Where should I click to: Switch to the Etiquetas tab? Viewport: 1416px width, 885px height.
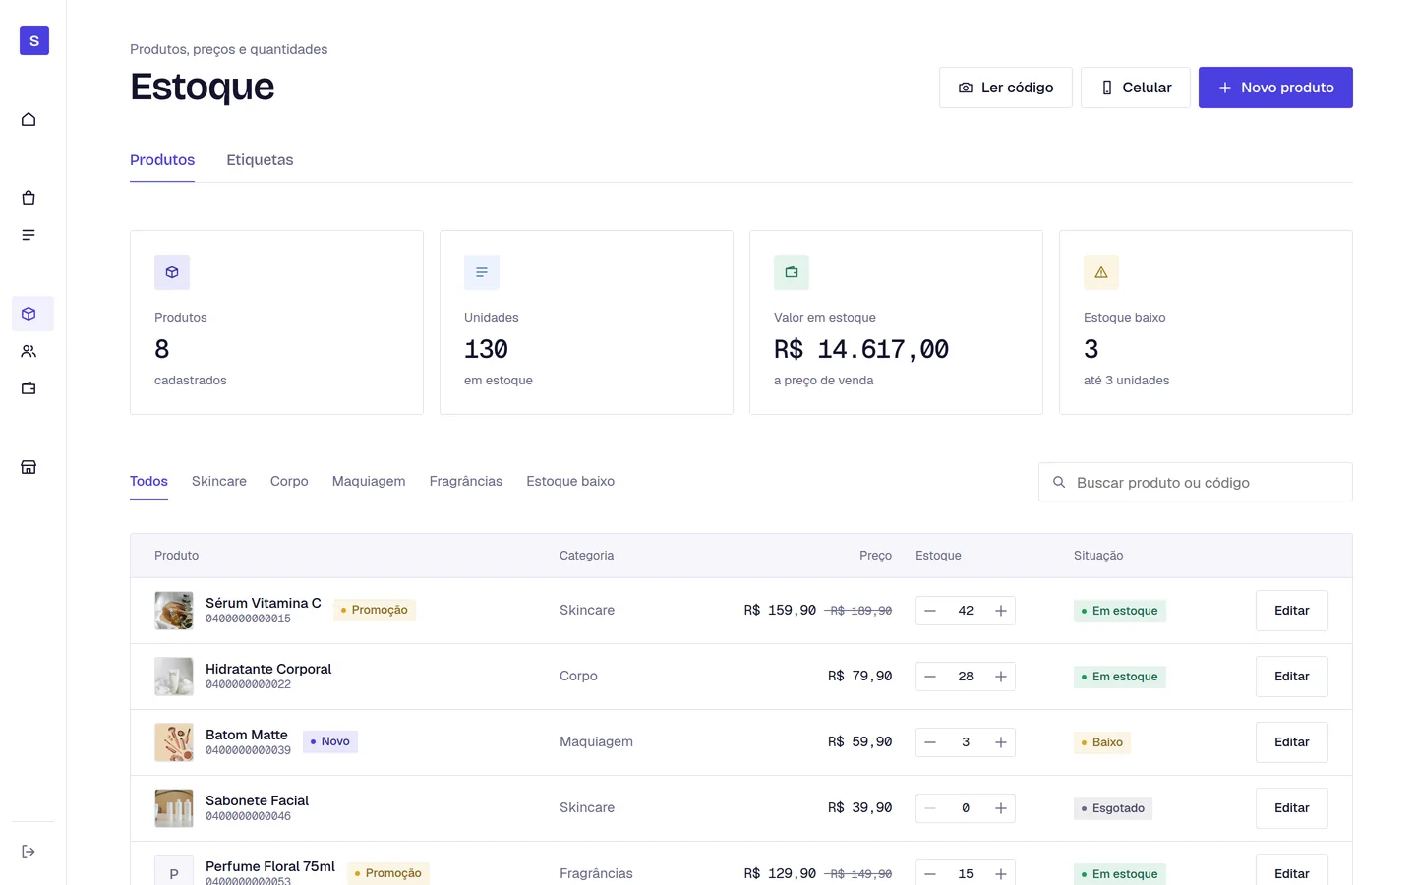point(260,160)
